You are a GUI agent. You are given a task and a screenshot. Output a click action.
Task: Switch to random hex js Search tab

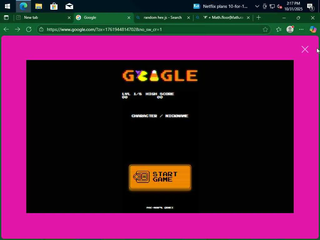(162, 17)
